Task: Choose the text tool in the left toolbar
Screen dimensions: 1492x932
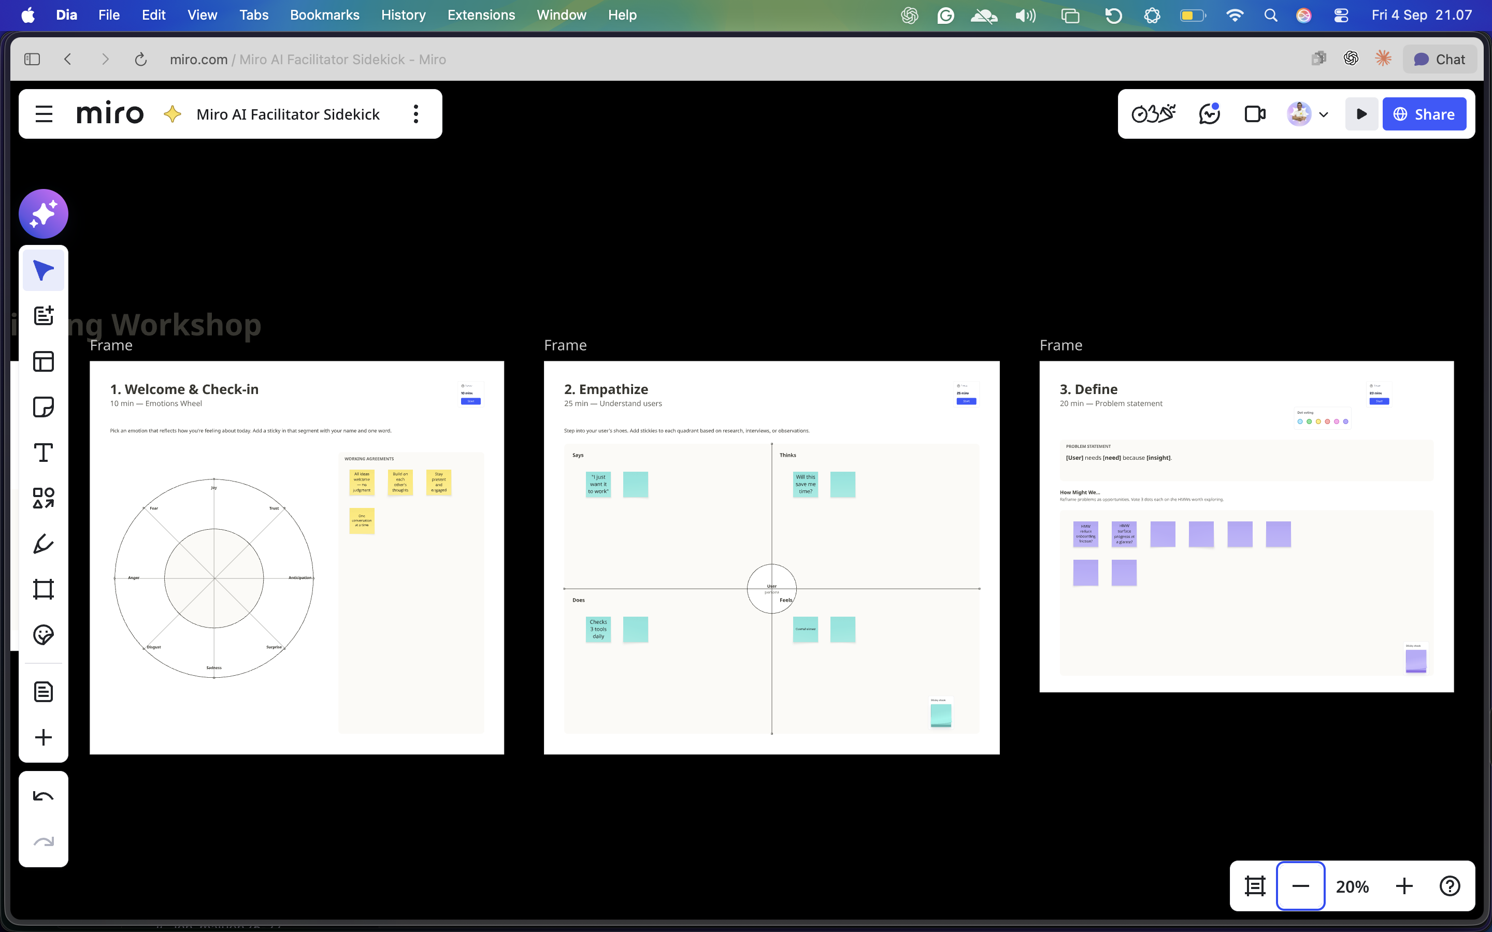Action: [x=43, y=453]
